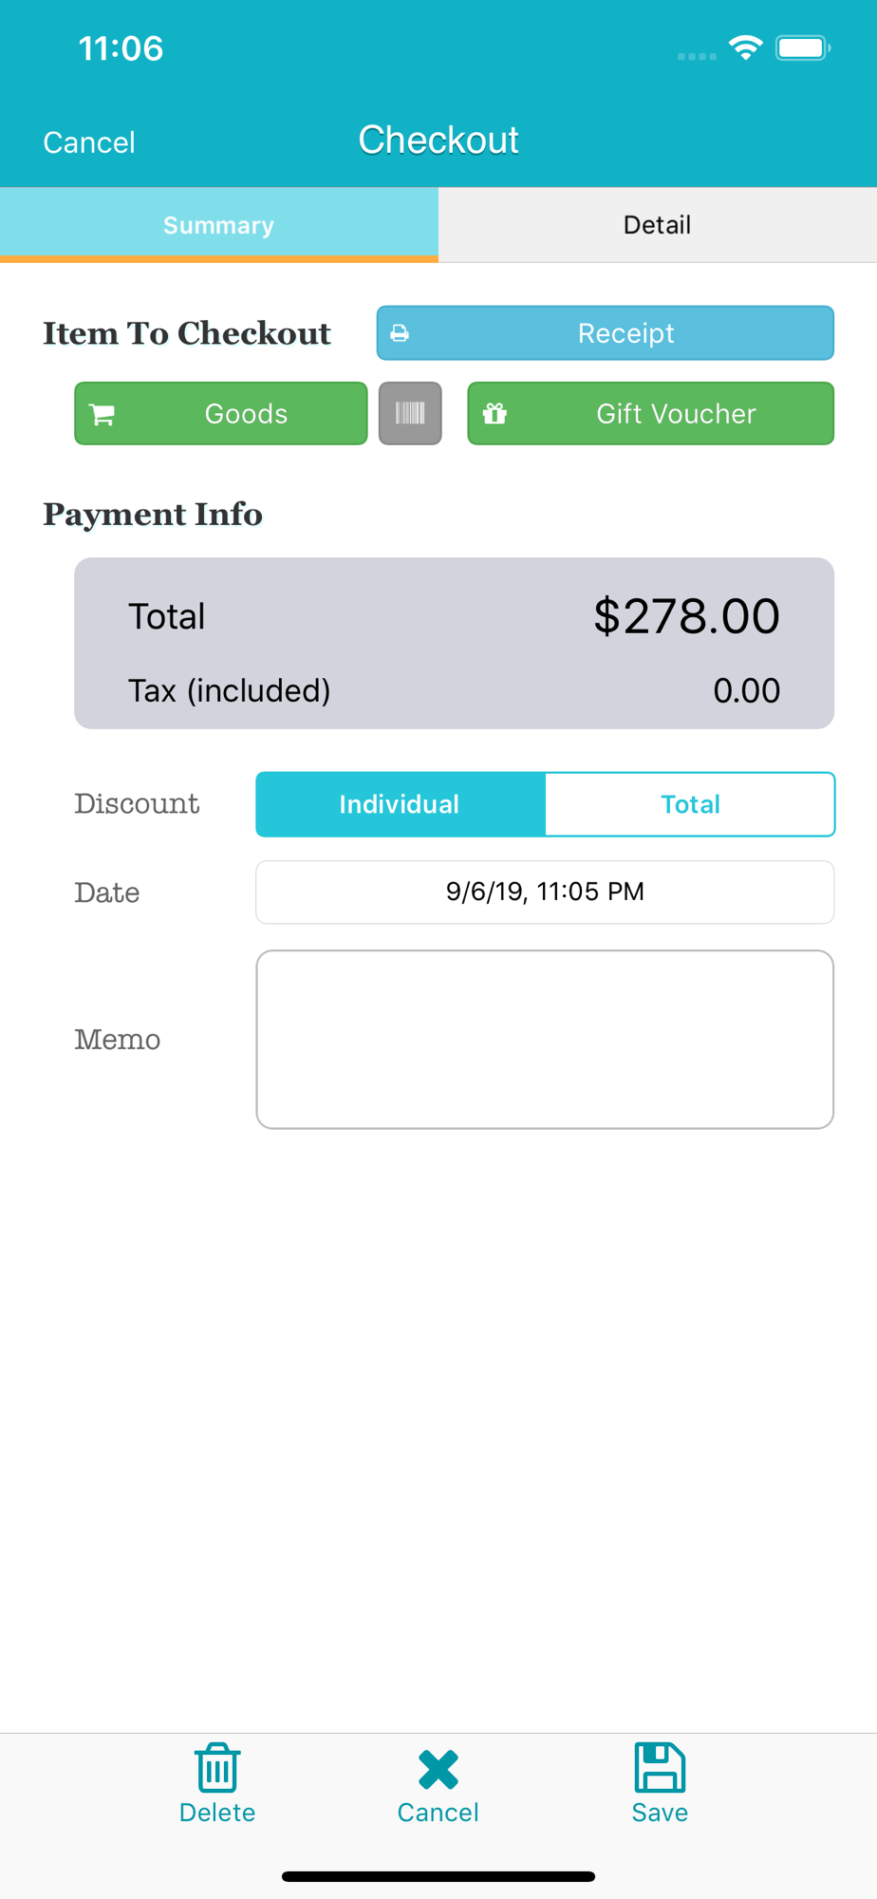Tap the barcode scanner icon button
This screenshot has width=877, height=1899.
410,413
